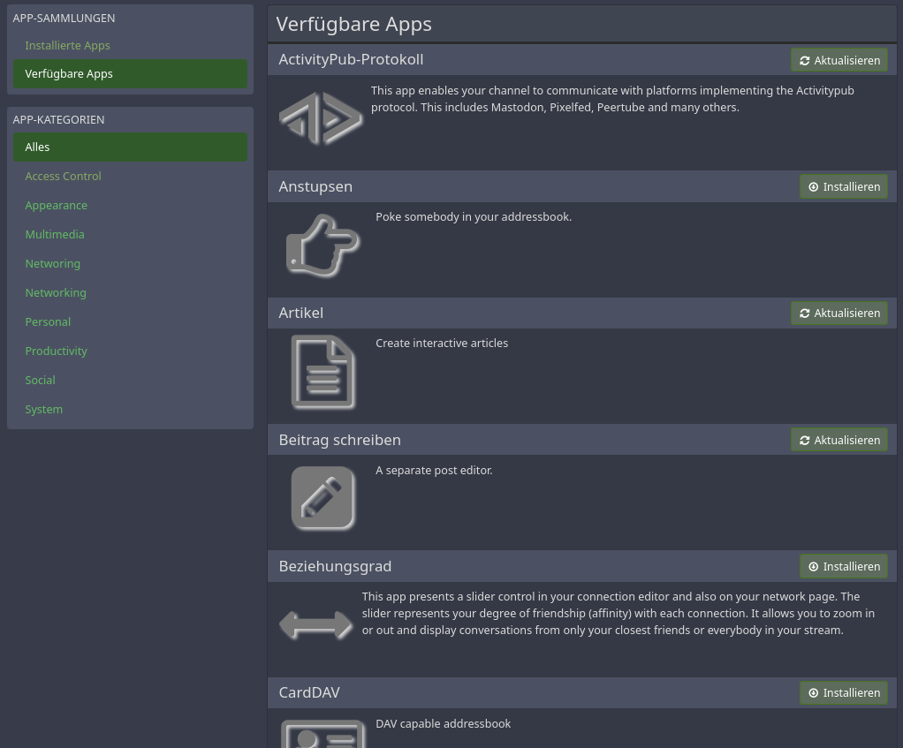Click the CardDAV address card icon

click(x=322, y=735)
